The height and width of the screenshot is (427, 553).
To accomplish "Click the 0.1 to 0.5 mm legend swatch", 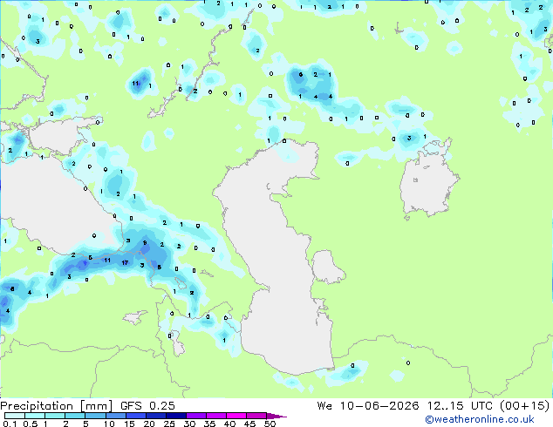I will 15,416.
